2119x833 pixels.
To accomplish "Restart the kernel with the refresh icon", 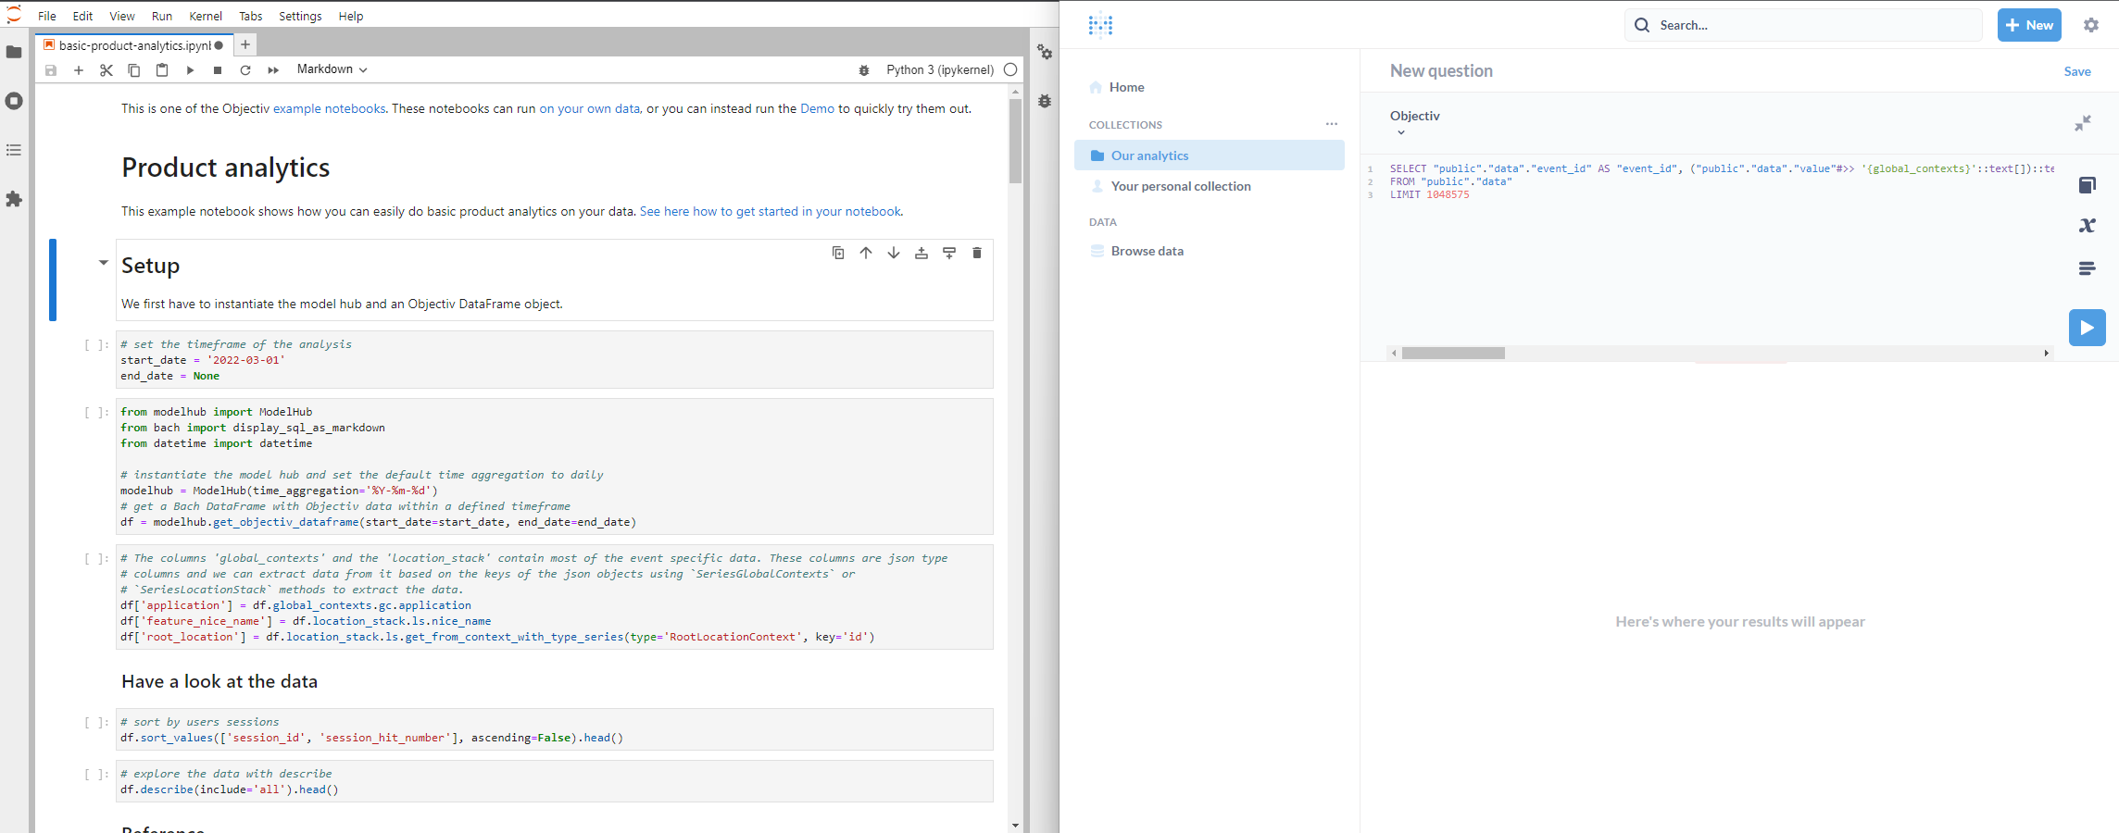I will click(245, 70).
